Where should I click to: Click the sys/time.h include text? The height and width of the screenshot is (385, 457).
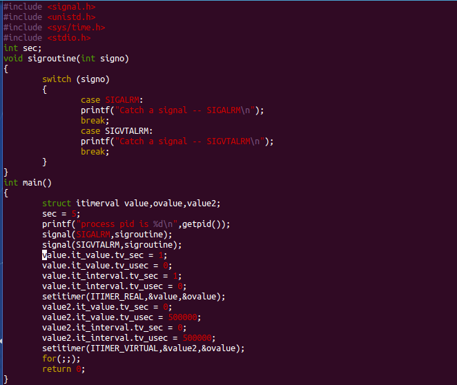76,28
